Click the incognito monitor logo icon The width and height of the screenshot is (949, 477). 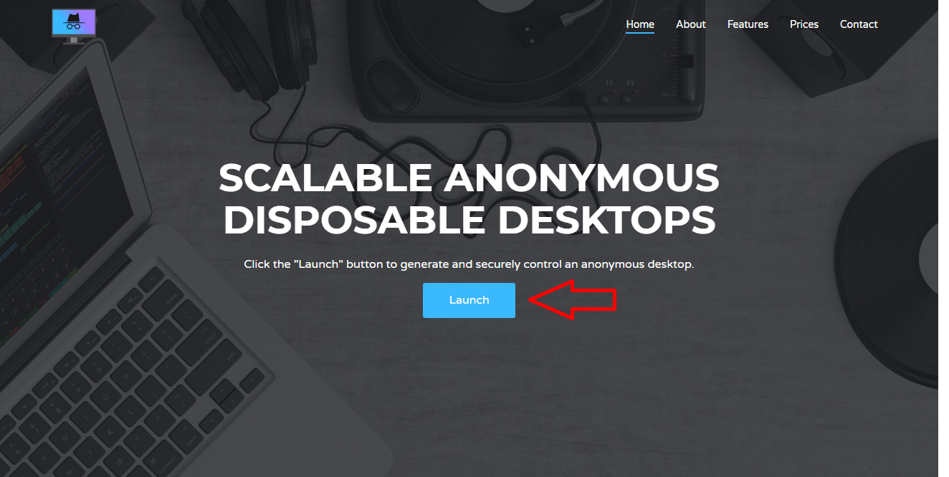tap(74, 26)
